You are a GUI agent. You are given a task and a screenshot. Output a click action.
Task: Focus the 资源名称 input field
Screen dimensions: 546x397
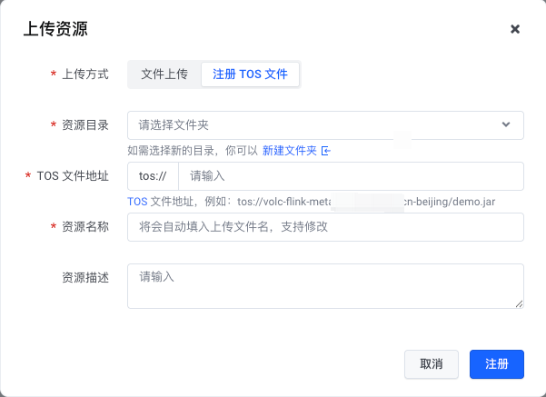point(325,227)
